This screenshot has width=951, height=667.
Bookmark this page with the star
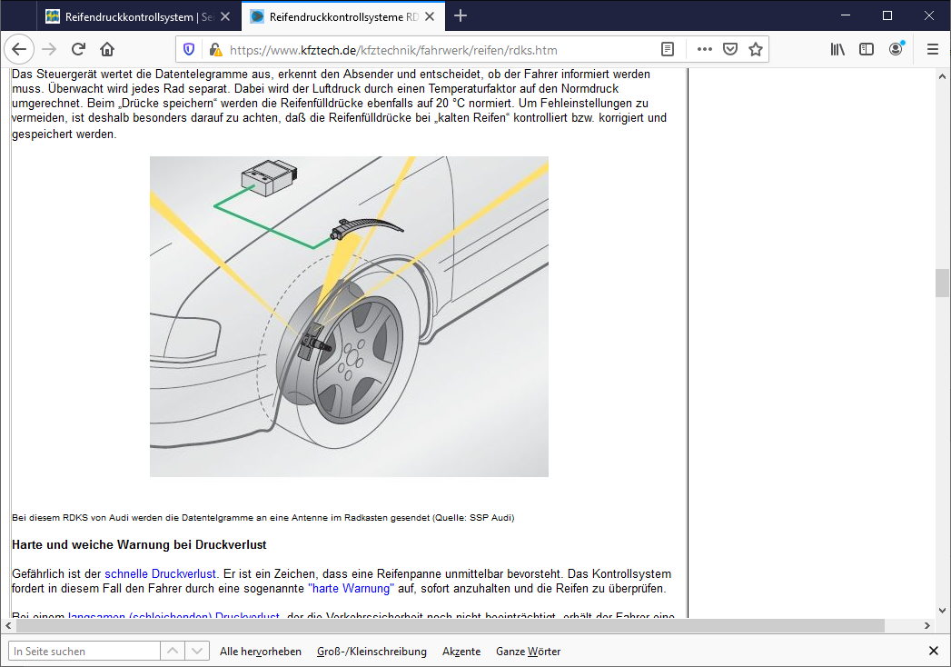(x=755, y=49)
